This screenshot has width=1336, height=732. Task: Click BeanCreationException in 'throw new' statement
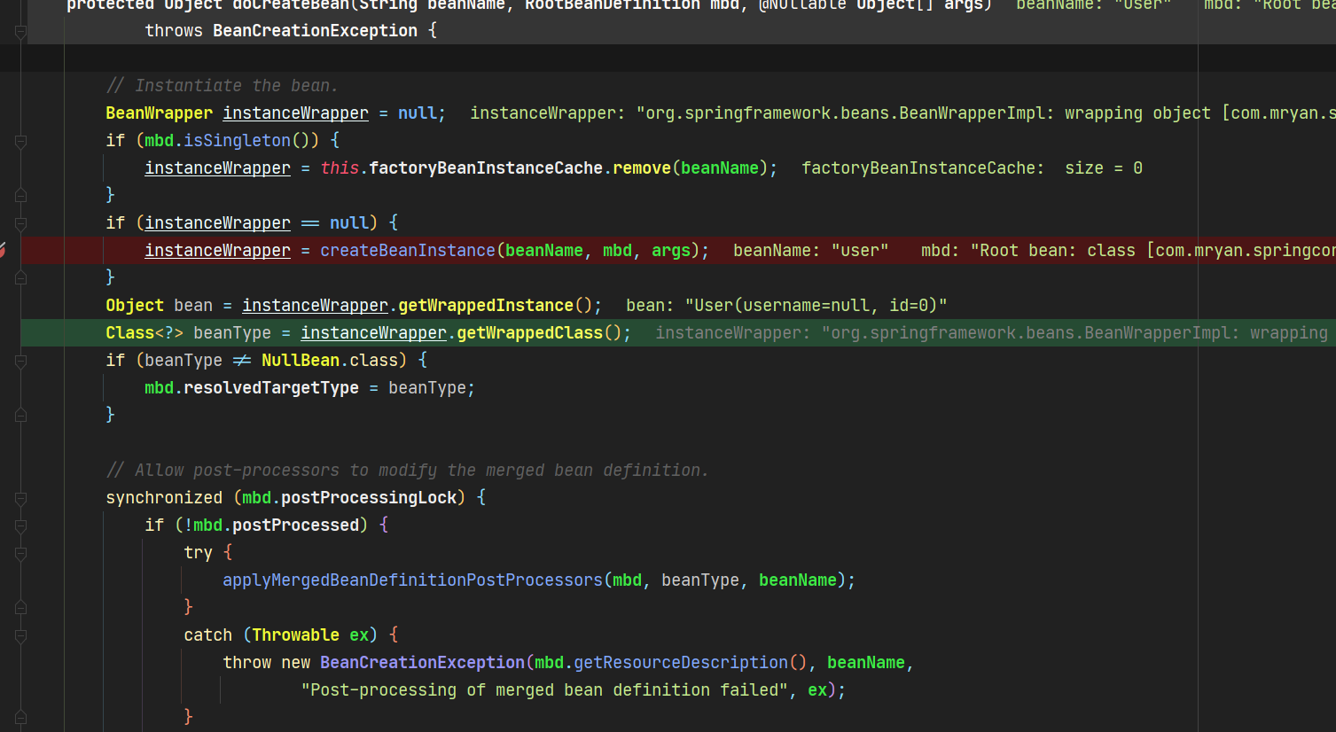point(422,663)
